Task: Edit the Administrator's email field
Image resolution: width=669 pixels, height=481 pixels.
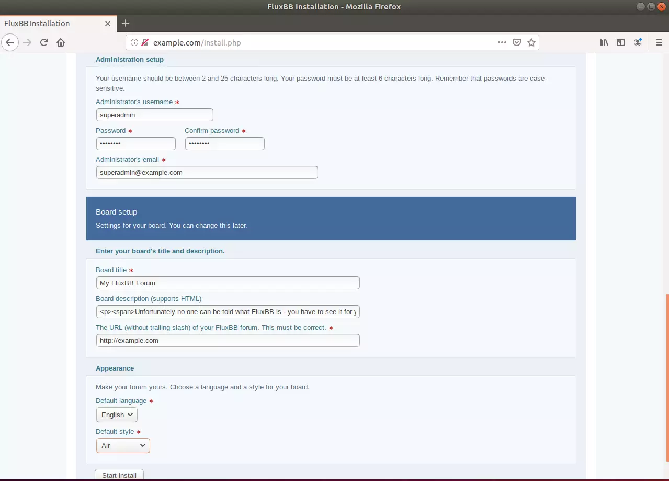Action: [207, 172]
